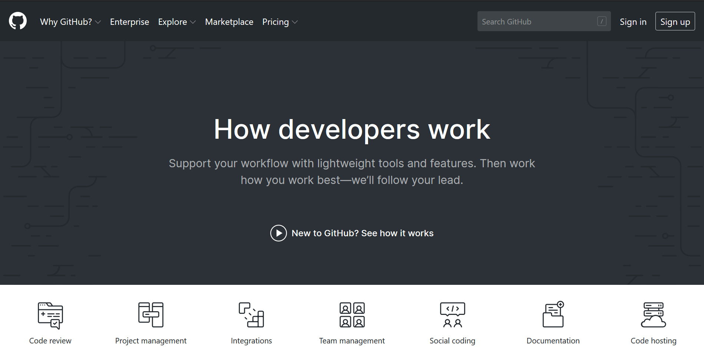
Task: Click the Social coding text label
Action: [452, 341]
